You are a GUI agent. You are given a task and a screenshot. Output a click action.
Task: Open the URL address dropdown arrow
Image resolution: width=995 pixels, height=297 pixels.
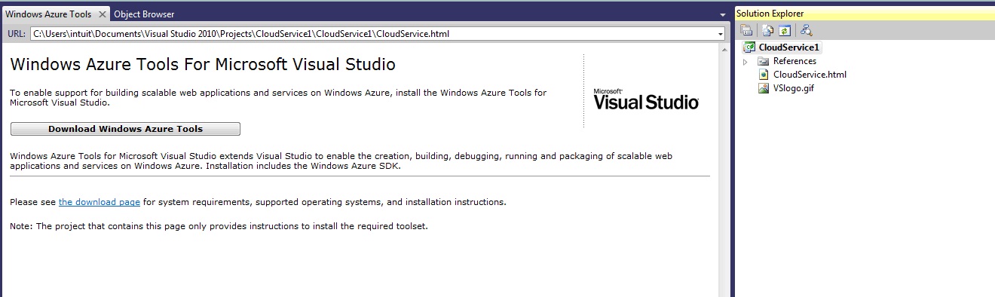click(721, 34)
